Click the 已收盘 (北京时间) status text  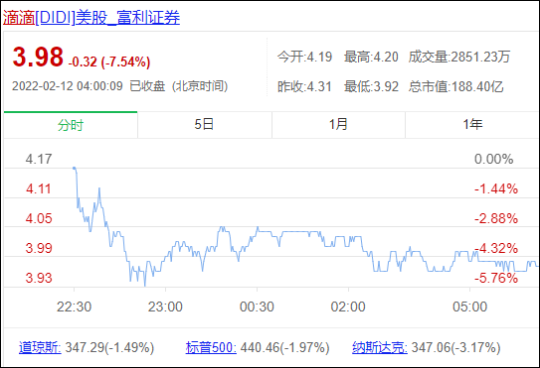click(179, 86)
